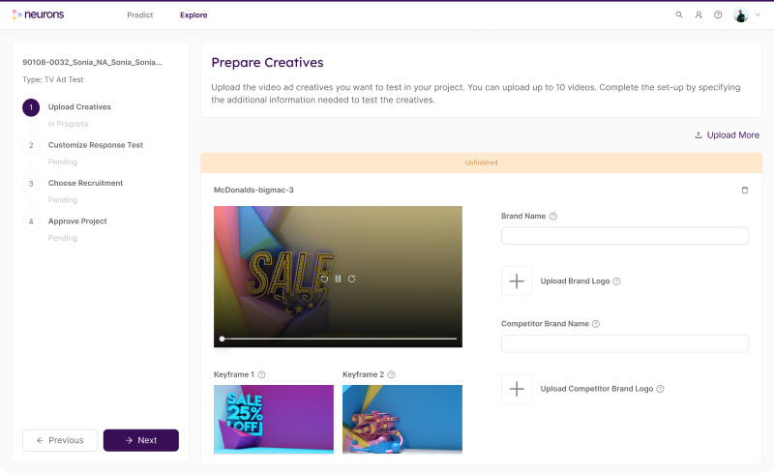This screenshot has width=774, height=473.
Task: Click the forward replay icon on video
Action: click(x=351, y=279)
